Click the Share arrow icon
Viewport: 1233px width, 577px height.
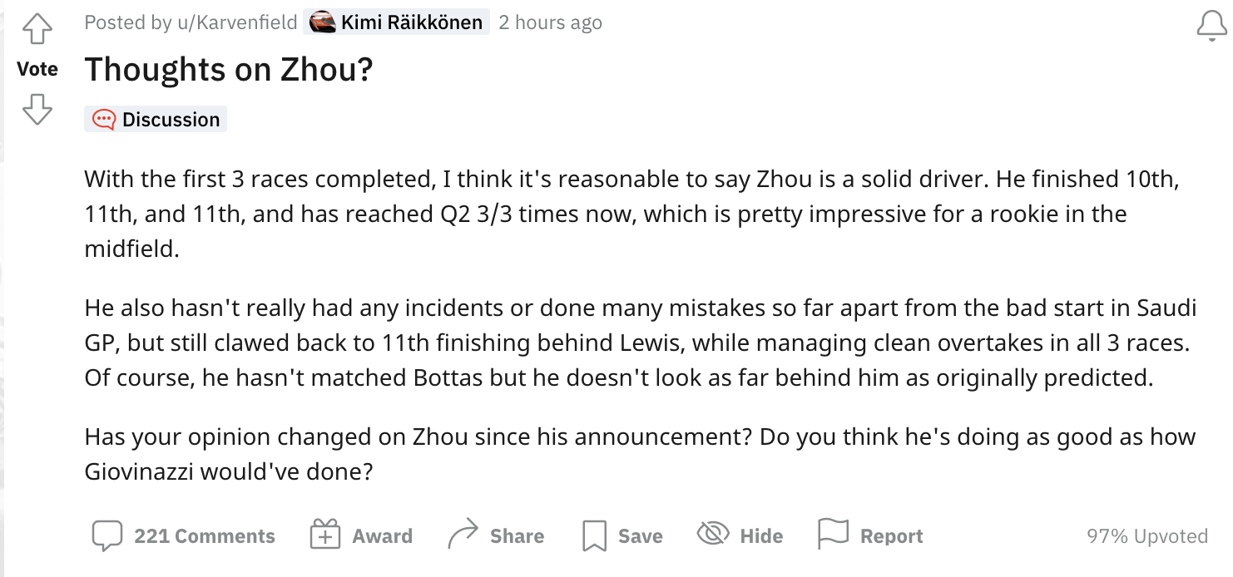[463, 535]
